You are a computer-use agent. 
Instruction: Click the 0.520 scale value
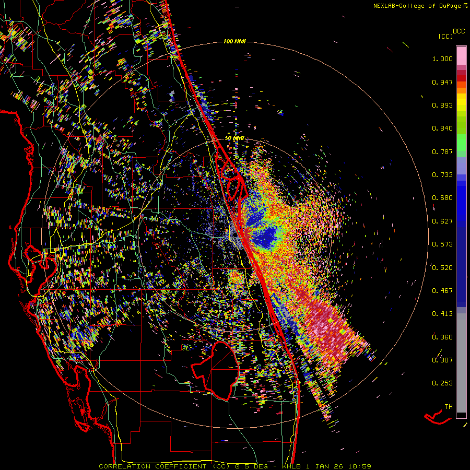coord(442,268)
